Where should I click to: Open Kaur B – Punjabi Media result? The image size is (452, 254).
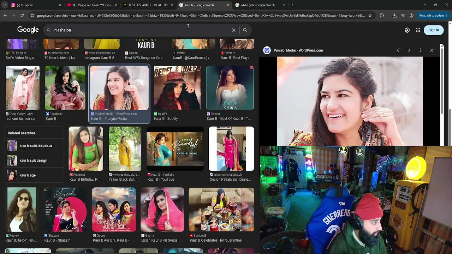coord(119,88)
